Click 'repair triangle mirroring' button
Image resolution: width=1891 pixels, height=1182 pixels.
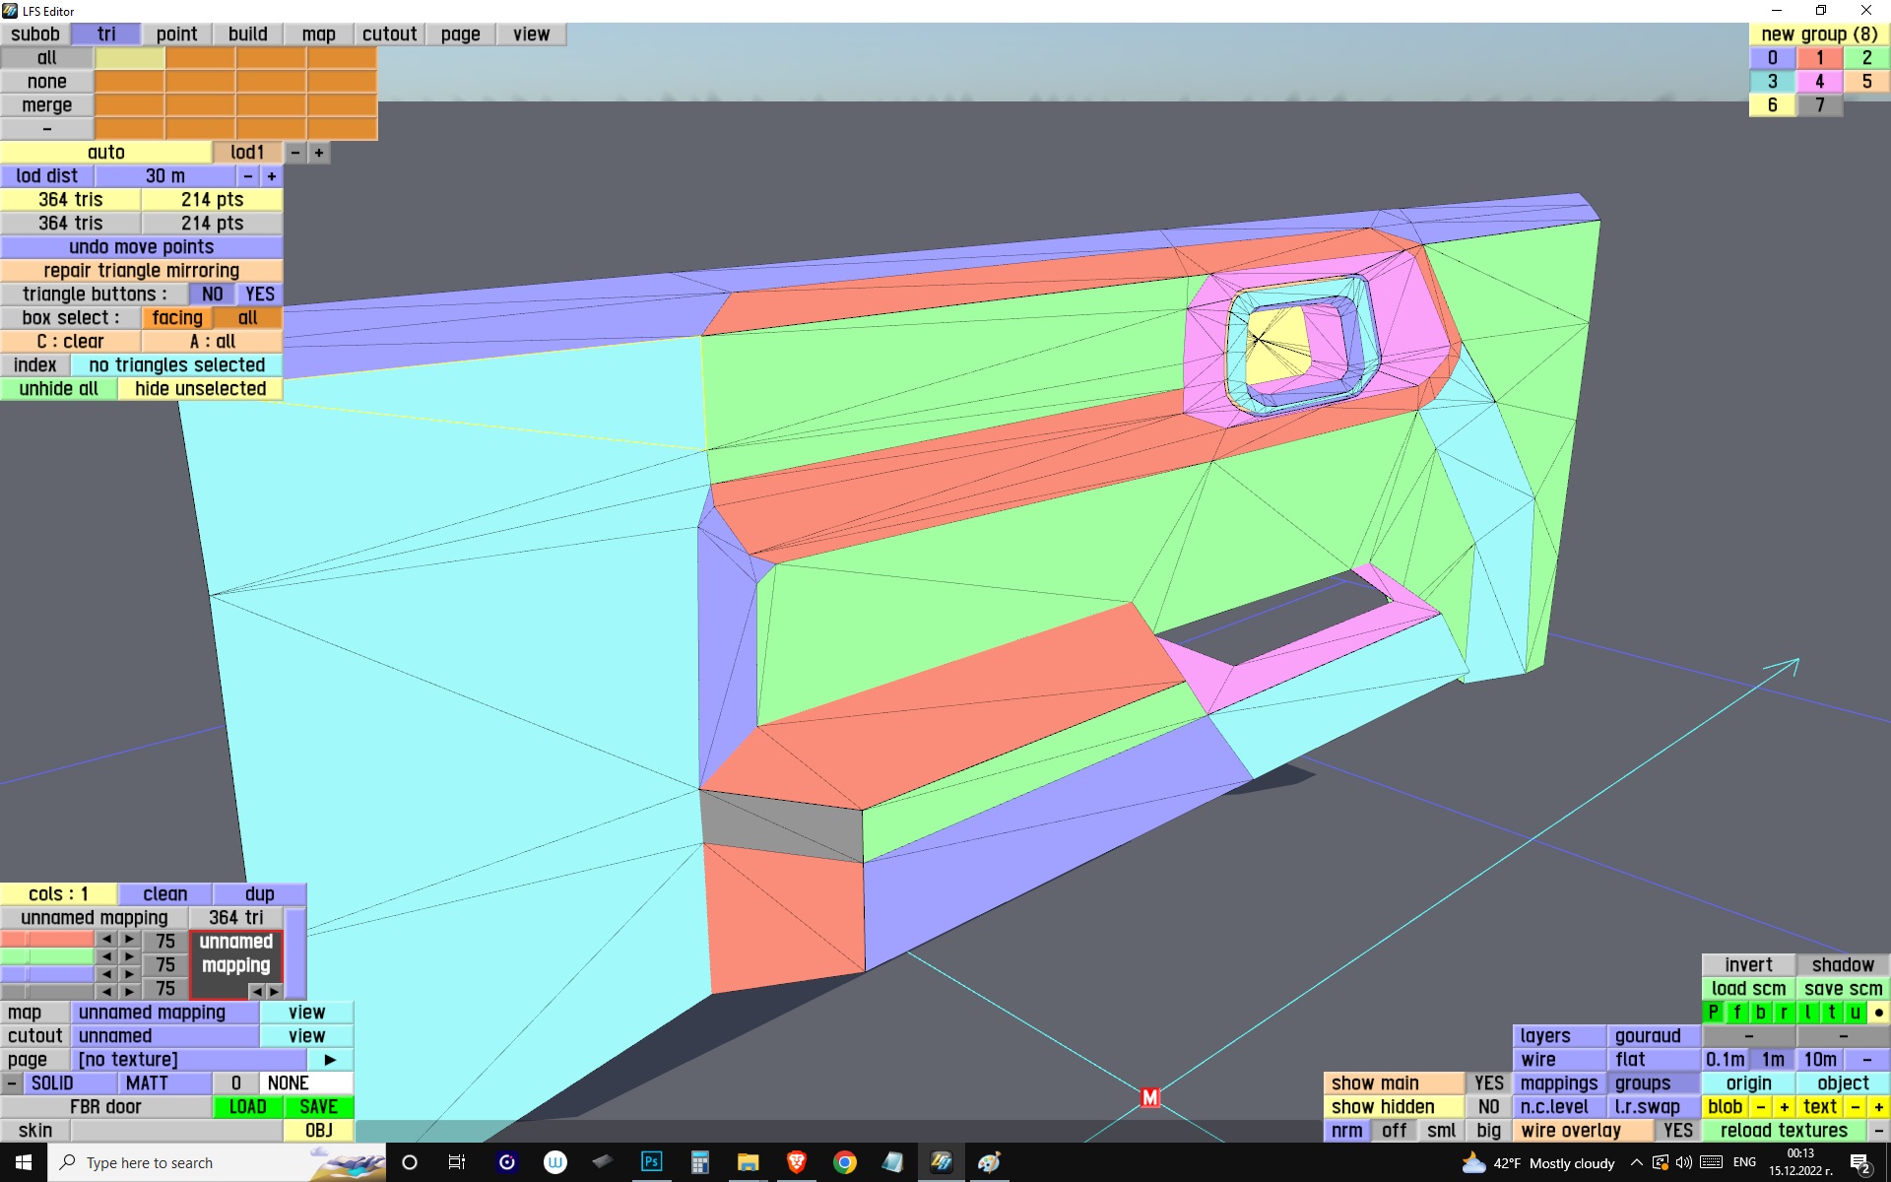tap(141, 271)
